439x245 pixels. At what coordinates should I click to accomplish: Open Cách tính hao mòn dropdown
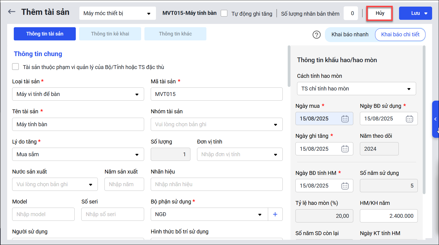click(356, 89)
